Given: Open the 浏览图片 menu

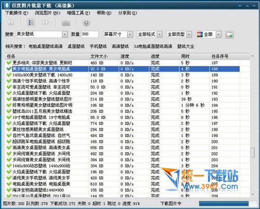Looking at the screenshot, I should tap(47, 13).
